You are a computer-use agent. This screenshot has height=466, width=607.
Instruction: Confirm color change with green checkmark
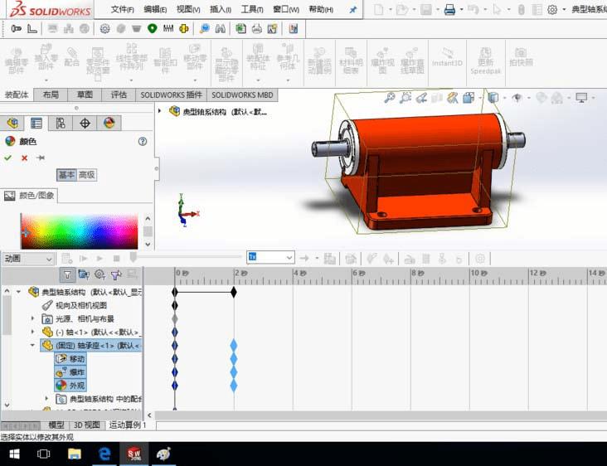(x=9, y=158)
